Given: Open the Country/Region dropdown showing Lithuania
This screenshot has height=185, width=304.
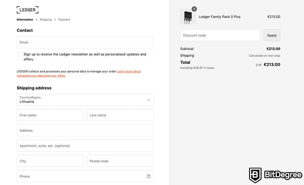Looking at the screenshot, I should tap(85, 100).
